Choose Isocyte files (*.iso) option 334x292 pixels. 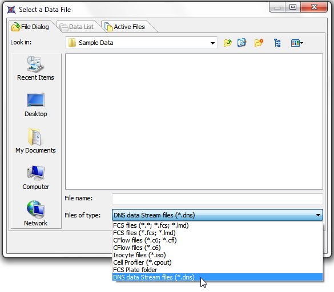[x=218, y=255]
